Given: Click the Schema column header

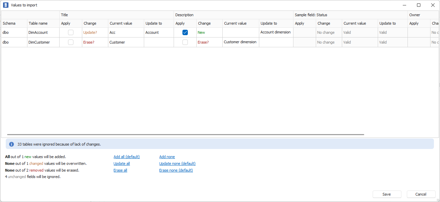Looking at the screenshot, I should pyautogui.click(x=9, y=23).
